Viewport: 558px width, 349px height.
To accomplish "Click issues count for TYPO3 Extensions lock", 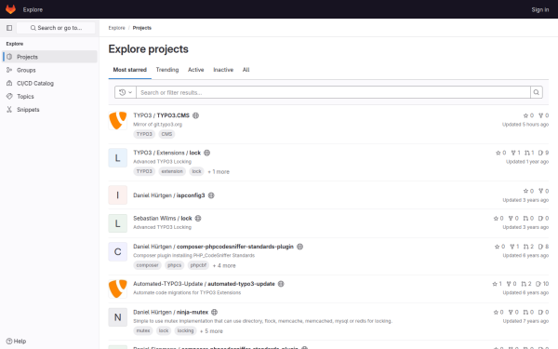I will pos(543,153).
